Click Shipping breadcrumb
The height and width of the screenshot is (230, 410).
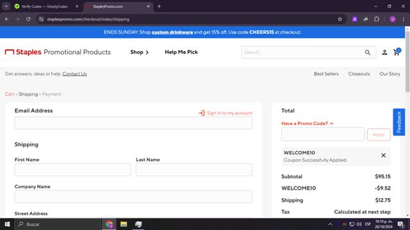(x=28, y=94)
